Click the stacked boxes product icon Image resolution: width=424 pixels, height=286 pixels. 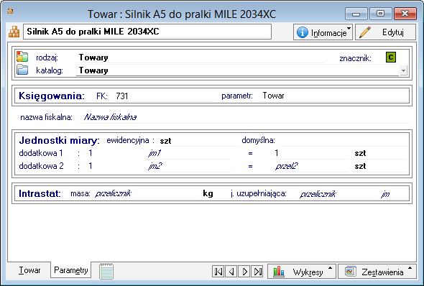pyautogui.click(x=14, y=32)
